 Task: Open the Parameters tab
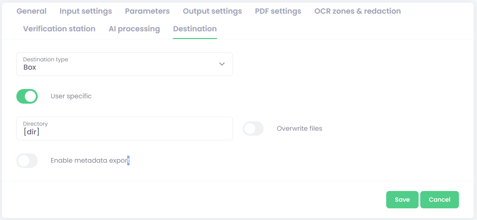[147, 11]
